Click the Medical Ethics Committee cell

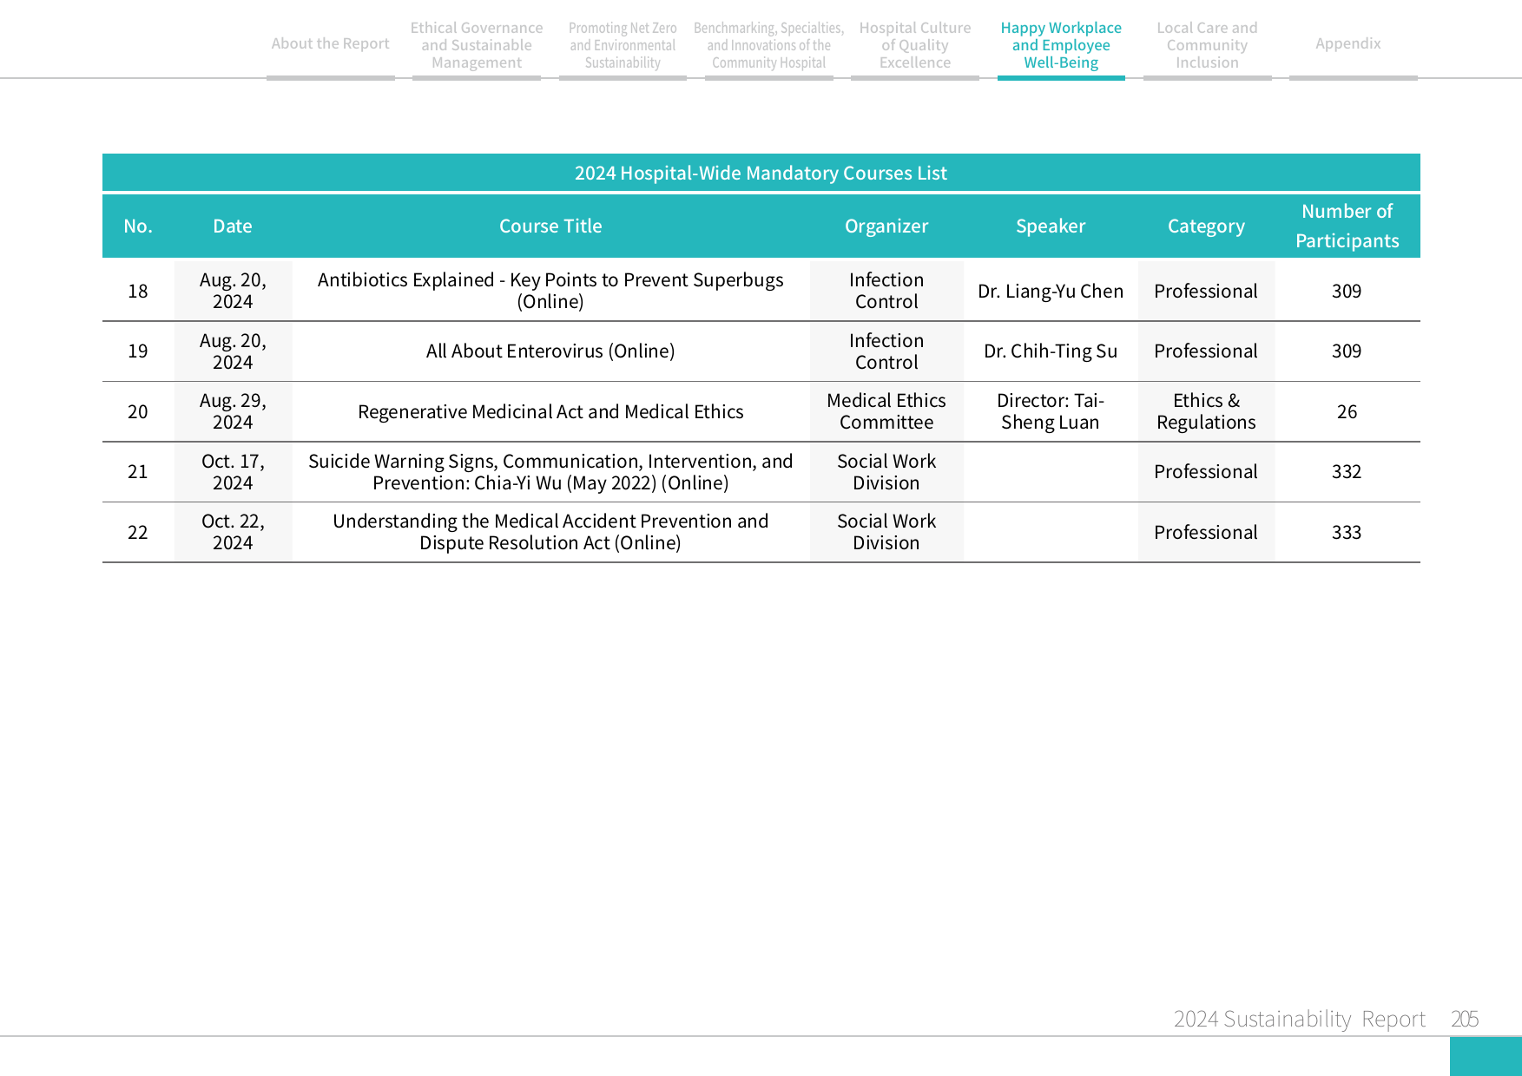886,411
